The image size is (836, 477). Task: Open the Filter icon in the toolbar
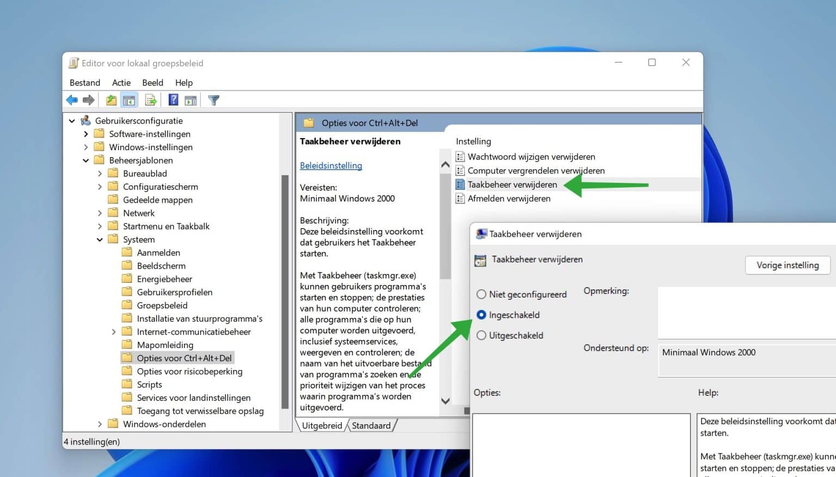(213, 100)
